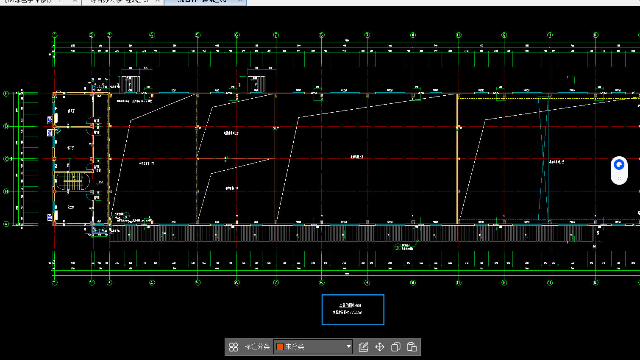Image resolution: width=640 pixels, height=360 pixels.
Task: Open the blue floating assistant button
Action: [619, 164]
